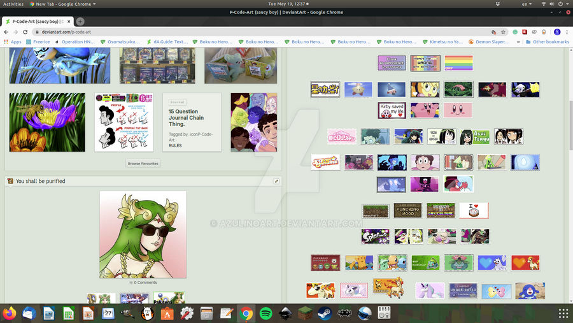Launch Inkscape from the dock
The height and width of the screenshot is (323, 573).
[285, 313]
